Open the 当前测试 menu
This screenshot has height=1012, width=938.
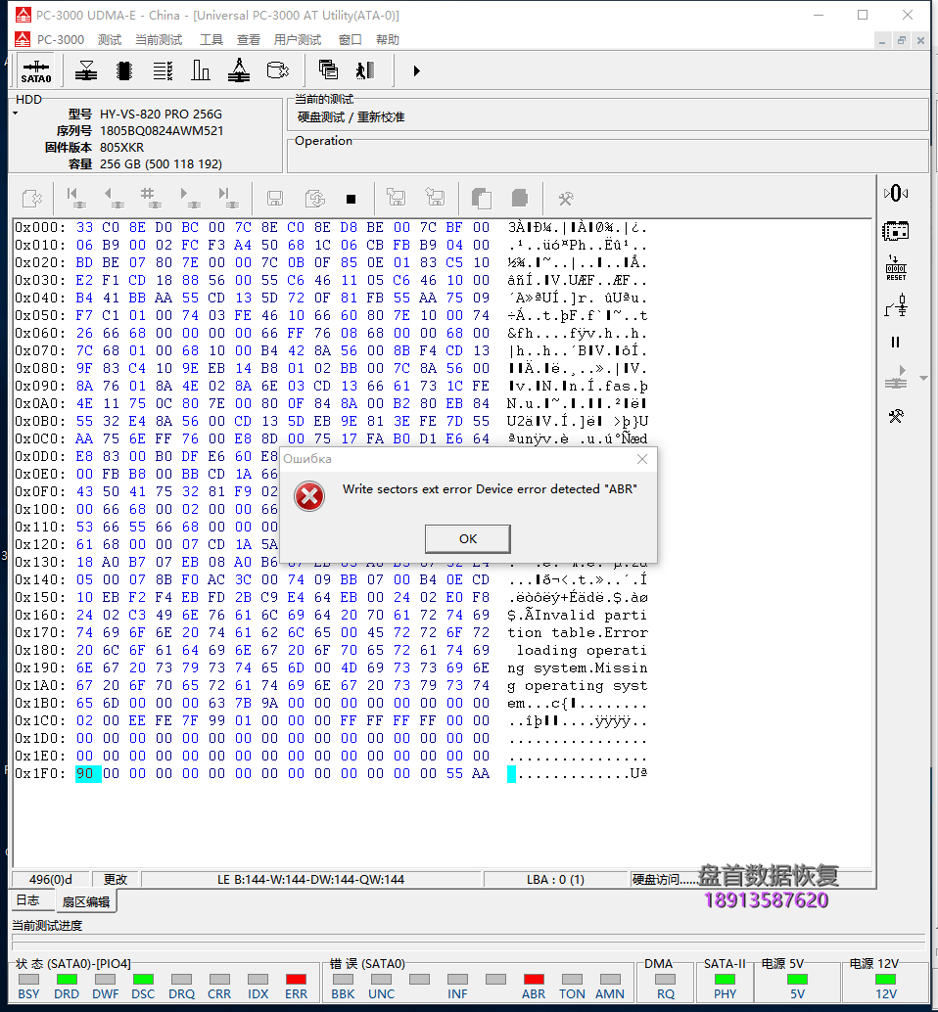[159, 40]
